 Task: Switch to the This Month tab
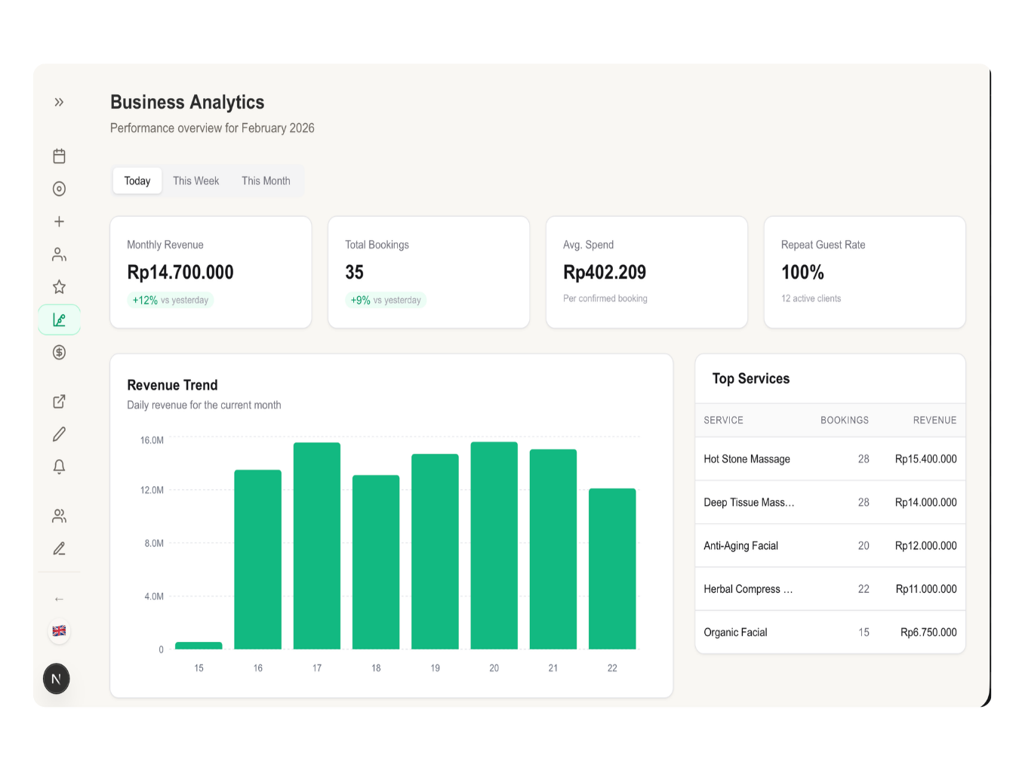pyautogui.click(x=266, y=181)
